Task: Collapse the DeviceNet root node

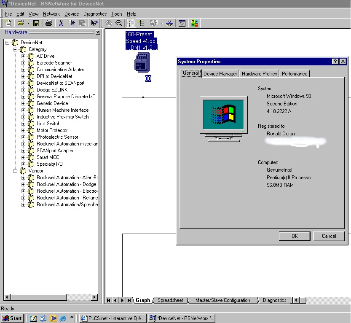Action: click(8, 43)
